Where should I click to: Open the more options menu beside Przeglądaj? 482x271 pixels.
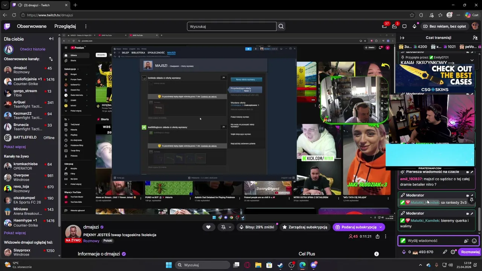86,26
